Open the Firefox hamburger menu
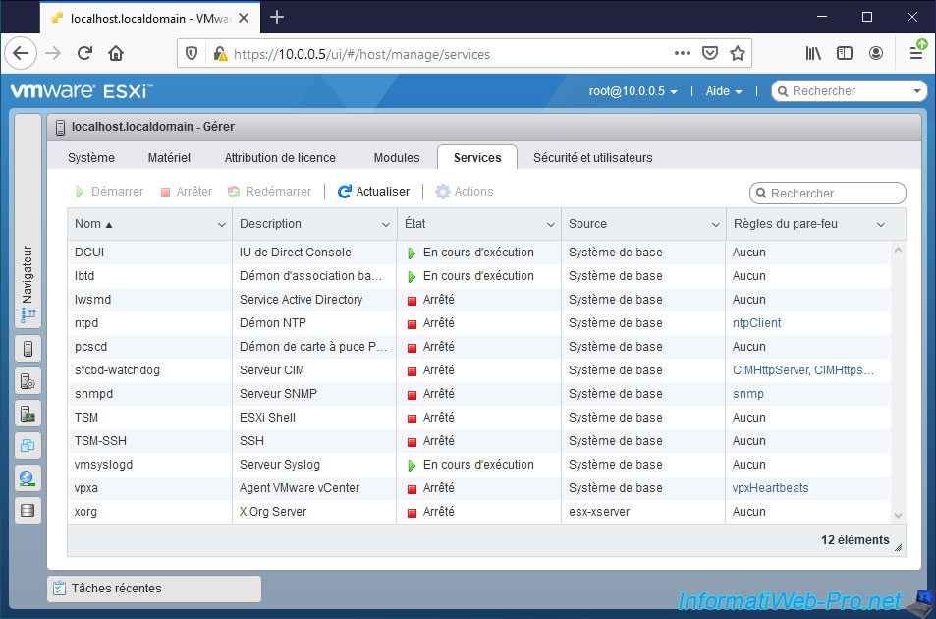Image resolution: width=936 pixels, height=619 pixels. click(917, 52)
